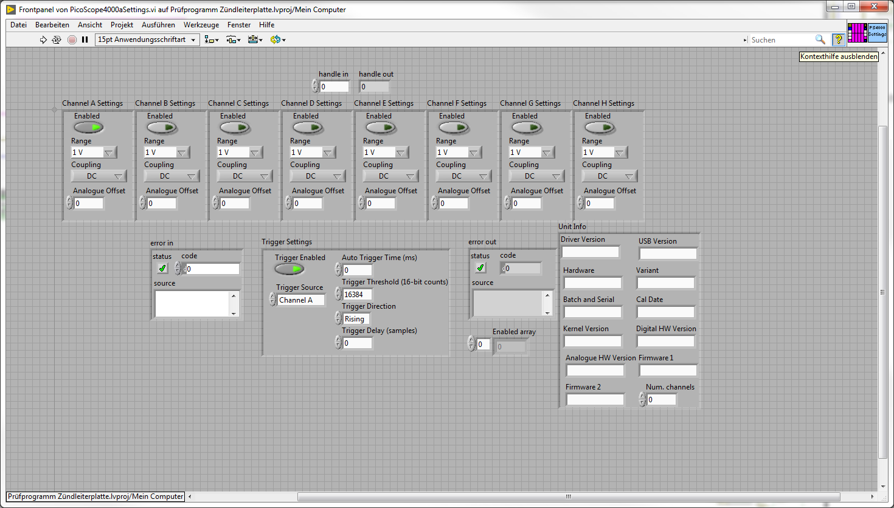This screenshot has width=894, height=508.
Task: Click the PS4000 Settings VI icon
Action: [877, 33]
